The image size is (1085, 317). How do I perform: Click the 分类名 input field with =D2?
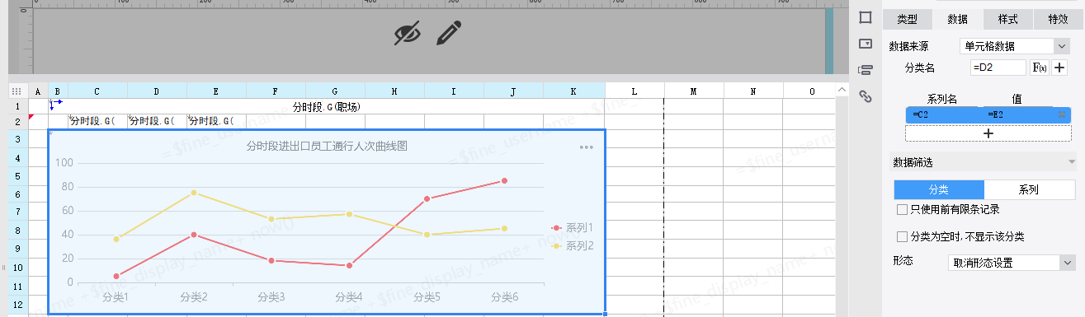click(x=998, y=68)
